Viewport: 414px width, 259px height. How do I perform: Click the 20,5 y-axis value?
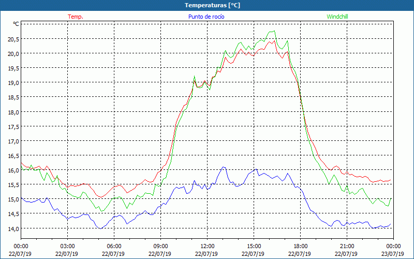pos(13,39)
